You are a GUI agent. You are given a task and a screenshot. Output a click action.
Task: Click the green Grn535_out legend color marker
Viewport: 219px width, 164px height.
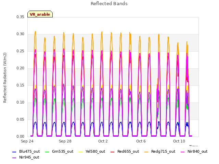47,152
